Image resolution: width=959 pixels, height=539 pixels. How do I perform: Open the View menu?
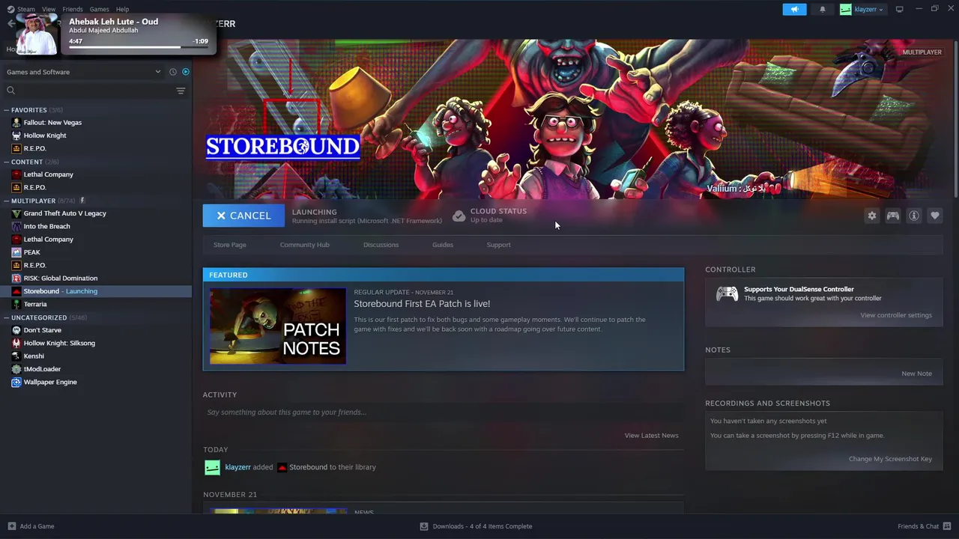click(49, 9)
